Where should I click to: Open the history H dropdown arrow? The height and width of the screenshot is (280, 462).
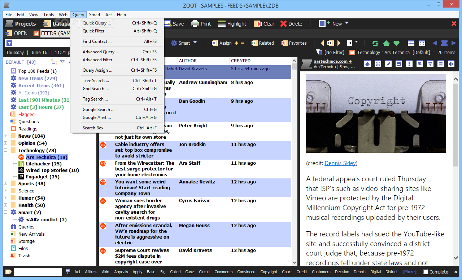(x=356, y=43)
